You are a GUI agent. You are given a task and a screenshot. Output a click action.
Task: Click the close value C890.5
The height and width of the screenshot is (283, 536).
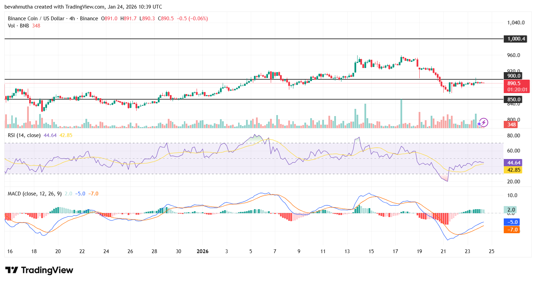pyautogui.click(x=166, y=19)
